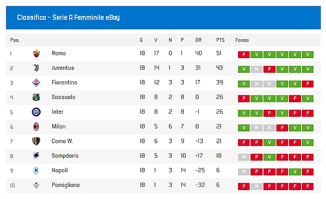Select the Fiorentina crest icon
The width and height of the screenshot is (326, 199).
(x=36, y=83)
